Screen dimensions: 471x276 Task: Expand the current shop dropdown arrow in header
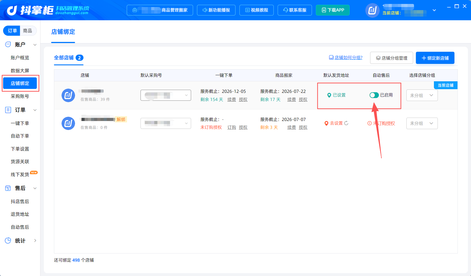pyautogui.click(x=434, y=10)
